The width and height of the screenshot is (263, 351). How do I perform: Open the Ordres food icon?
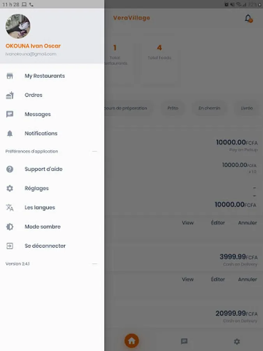(x=10, y=95)
